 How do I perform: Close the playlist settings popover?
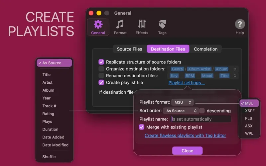pyautogui.click(x=187, y=151)
